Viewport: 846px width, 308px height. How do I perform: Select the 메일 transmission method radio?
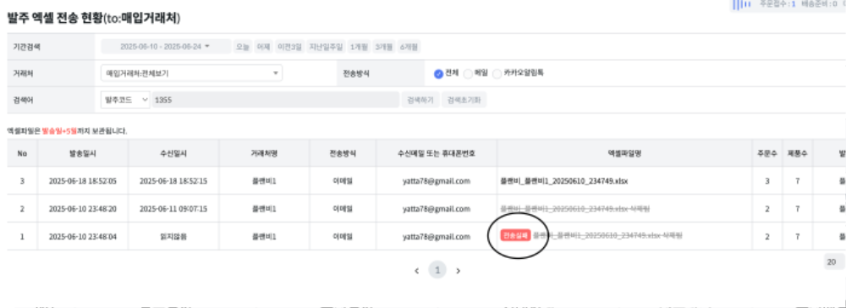[468, 74]
